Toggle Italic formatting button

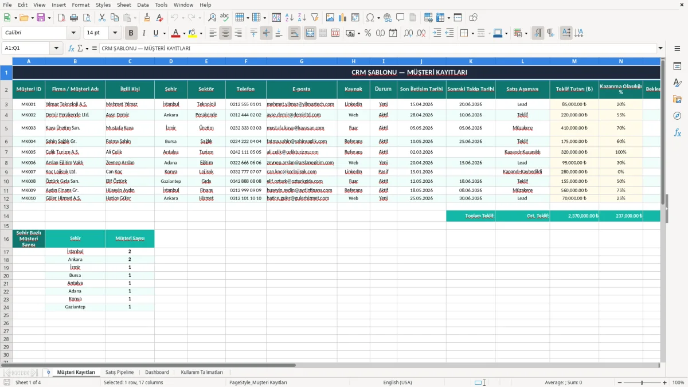point(143,33)
